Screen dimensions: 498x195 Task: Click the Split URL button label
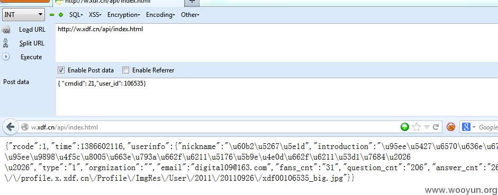coord(32,43)
